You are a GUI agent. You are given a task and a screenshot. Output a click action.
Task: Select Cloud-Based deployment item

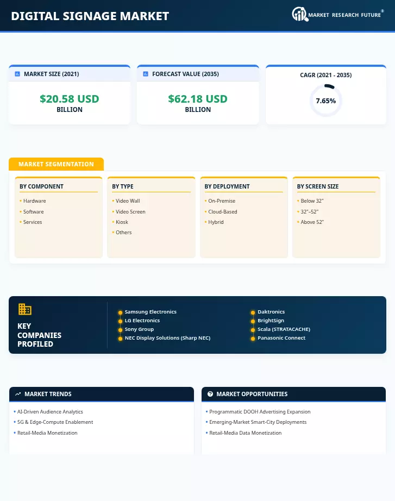(x=223, y=212)
